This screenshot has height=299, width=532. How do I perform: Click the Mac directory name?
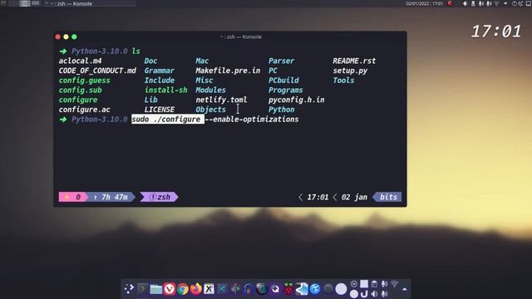coord(202,61)
